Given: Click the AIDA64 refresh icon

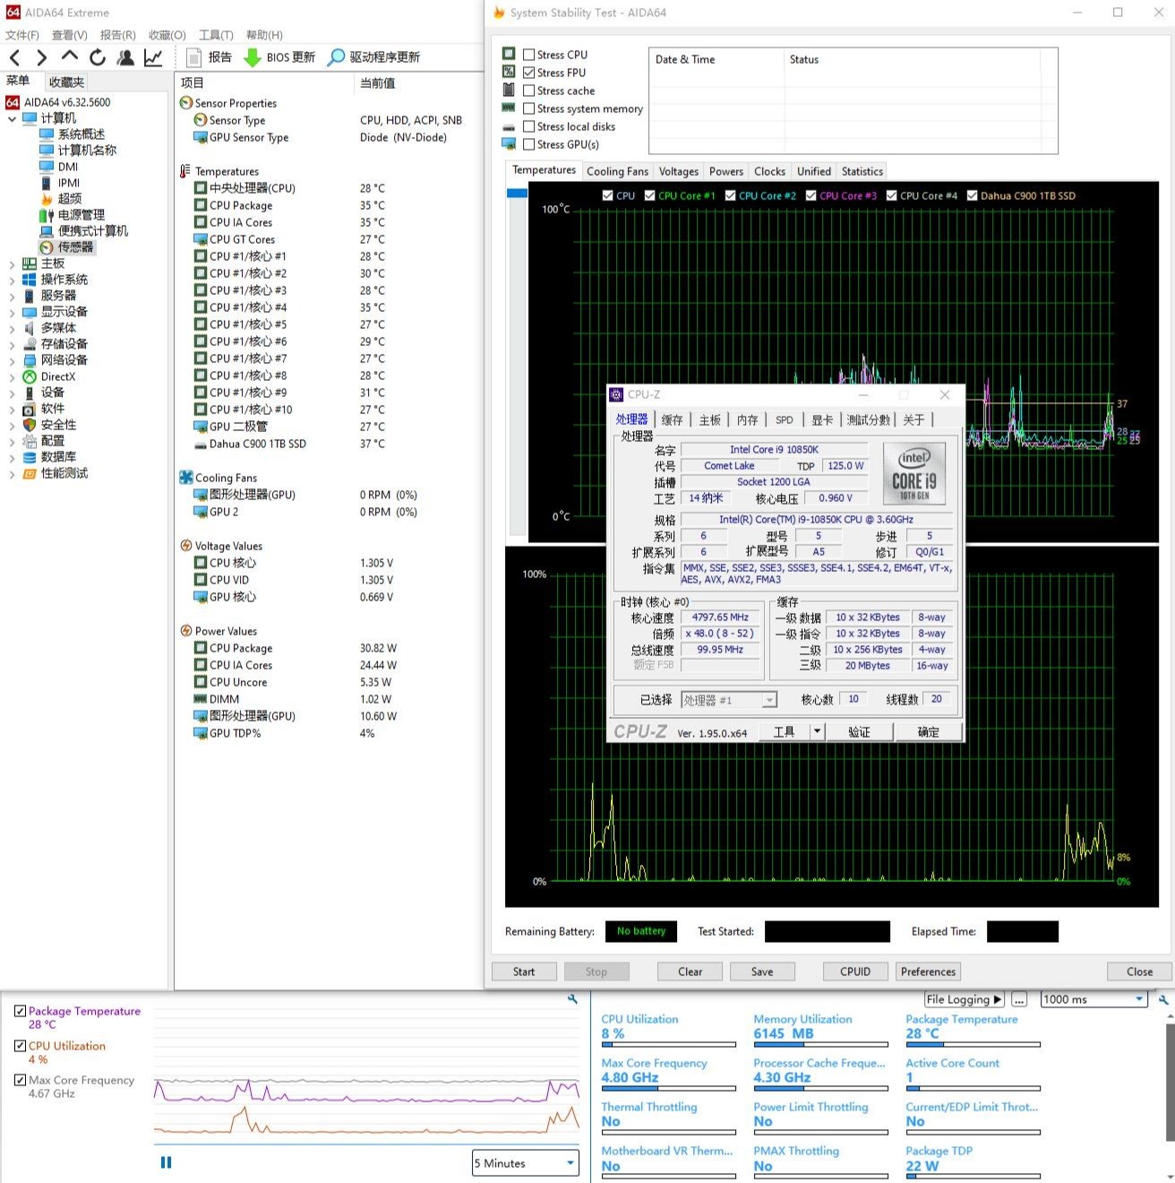Looking at the screenshot, I should [98, 57].
